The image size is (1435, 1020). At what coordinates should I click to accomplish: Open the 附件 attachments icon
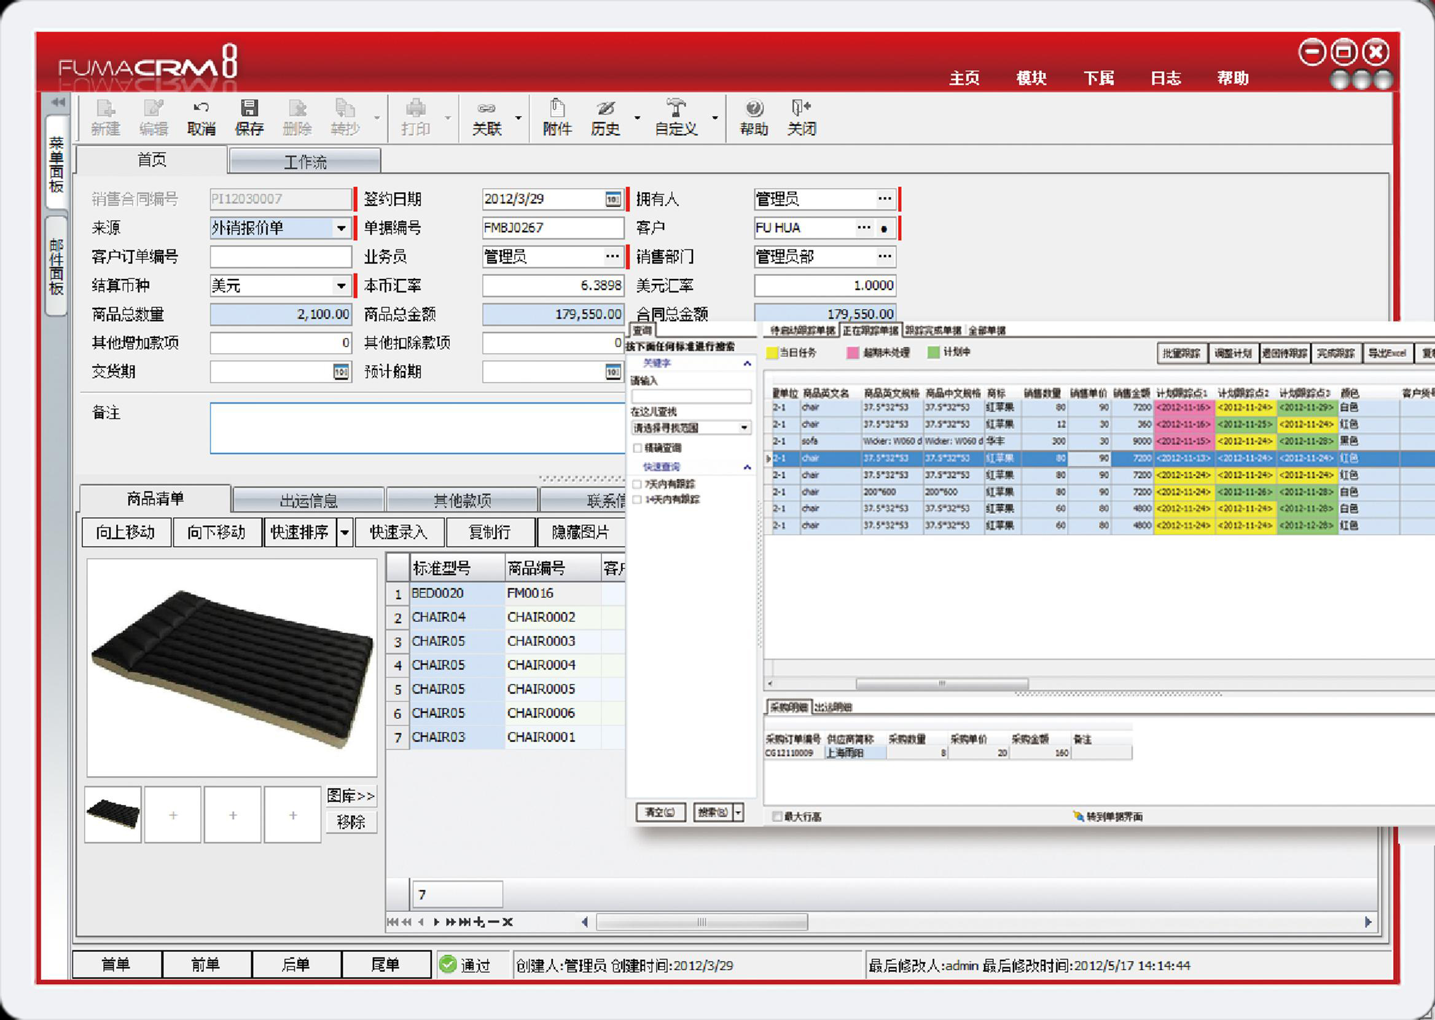(557, 109)
